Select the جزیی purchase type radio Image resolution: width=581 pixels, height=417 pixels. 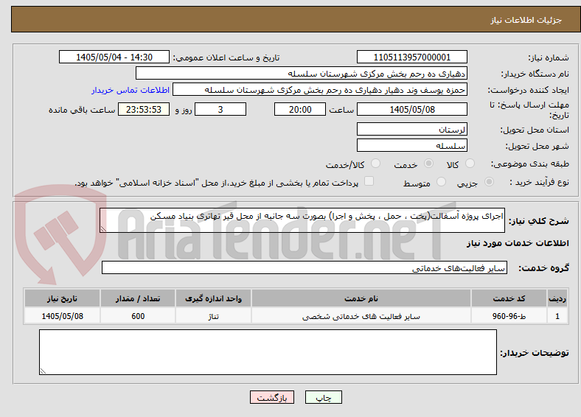[x=489, y=181]
